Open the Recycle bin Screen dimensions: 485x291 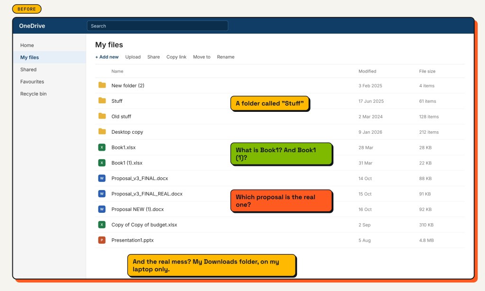(49, 94)
